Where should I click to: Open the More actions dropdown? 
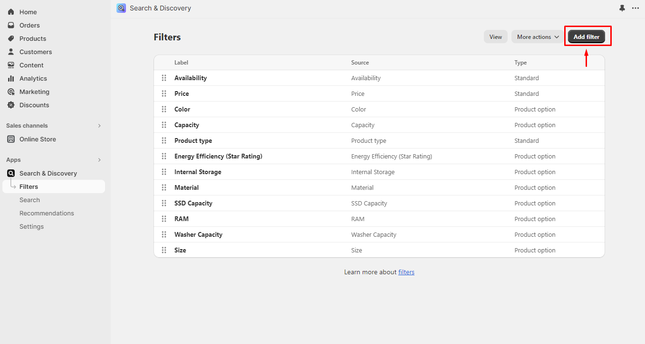pos(538,37)
